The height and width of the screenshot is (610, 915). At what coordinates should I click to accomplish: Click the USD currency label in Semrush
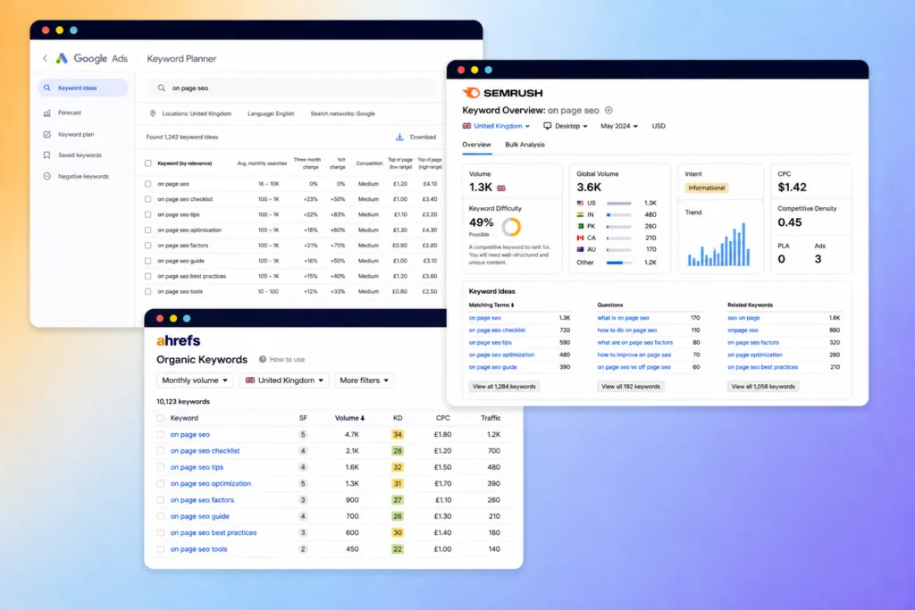[659, 126]
